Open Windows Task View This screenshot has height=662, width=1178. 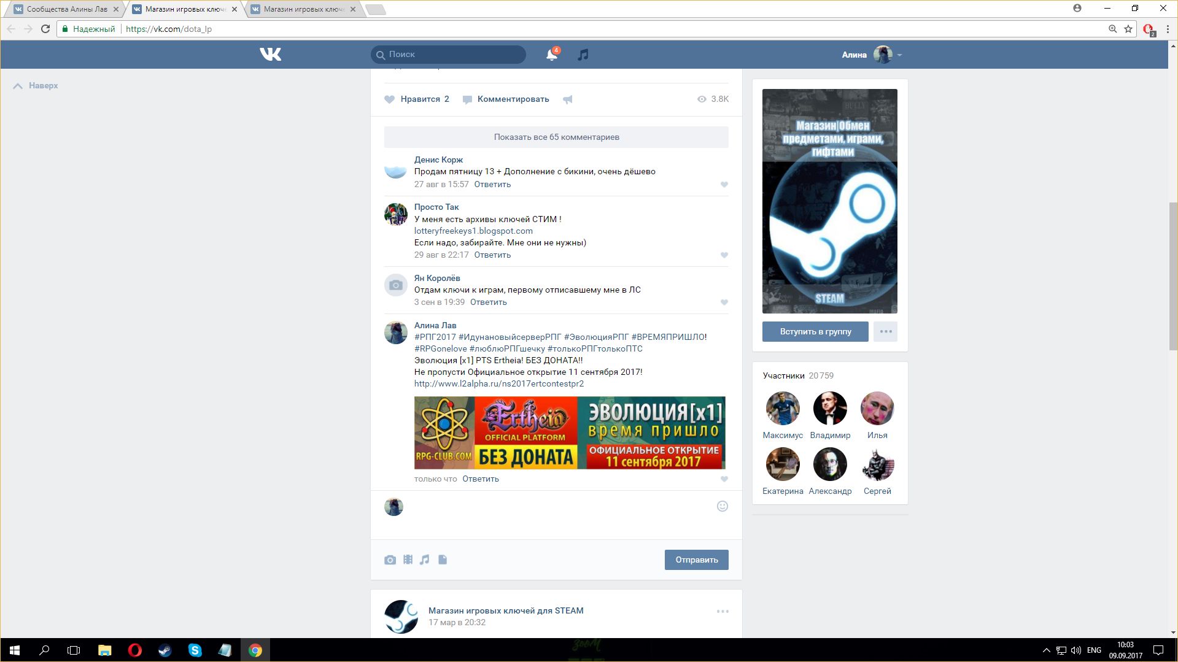[x=74, y=650]
